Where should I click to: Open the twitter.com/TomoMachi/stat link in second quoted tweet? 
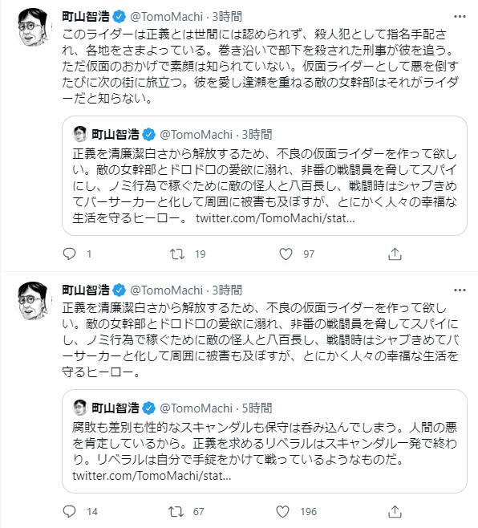(x=152, y=476)
